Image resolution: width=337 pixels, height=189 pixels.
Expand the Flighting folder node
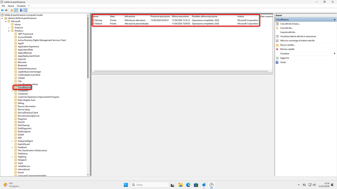coord(12,157)
